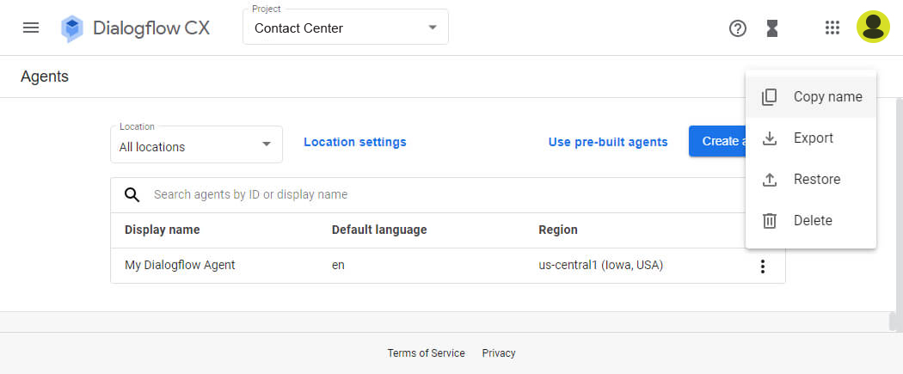Screen dimensions: 903x374
Task: Expand the Project Contact Center dropdown
Action: pos(346,27)
